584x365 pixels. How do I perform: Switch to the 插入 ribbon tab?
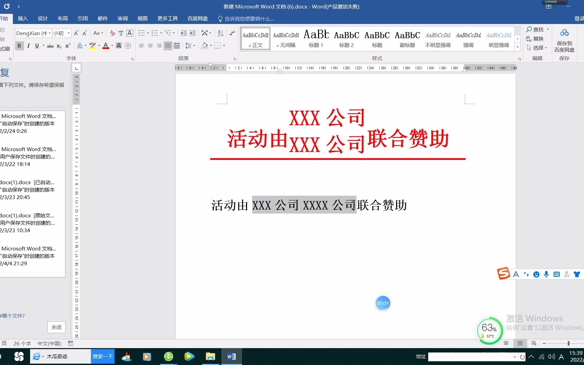point(22,19)
